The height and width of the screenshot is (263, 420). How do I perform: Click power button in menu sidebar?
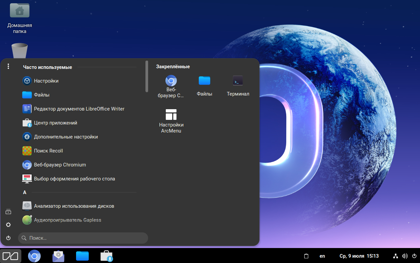coord(8,238)
